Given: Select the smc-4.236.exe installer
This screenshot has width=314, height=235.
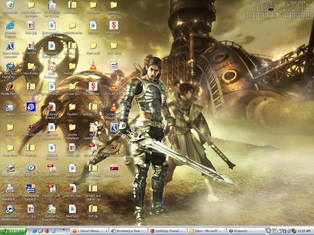Looking at the screenshot, I should (114, 150).
